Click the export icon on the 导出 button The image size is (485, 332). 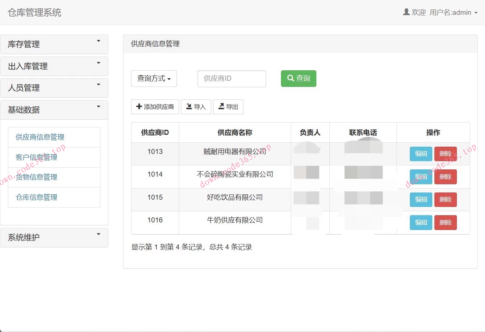[222, 106]
